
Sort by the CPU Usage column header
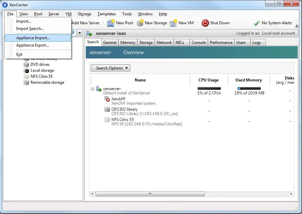(x=209, y=80)
